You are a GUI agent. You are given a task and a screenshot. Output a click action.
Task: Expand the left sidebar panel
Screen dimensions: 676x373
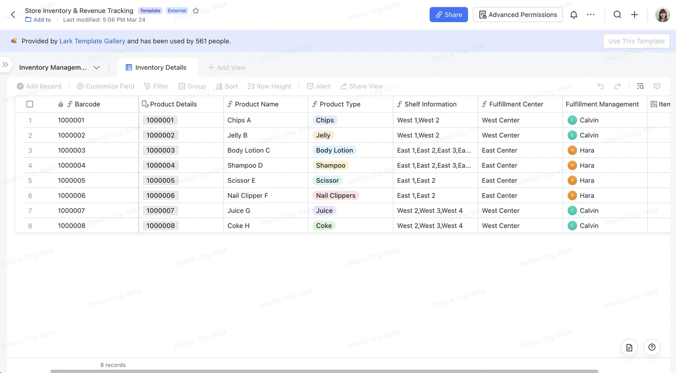tap(5, 64)
